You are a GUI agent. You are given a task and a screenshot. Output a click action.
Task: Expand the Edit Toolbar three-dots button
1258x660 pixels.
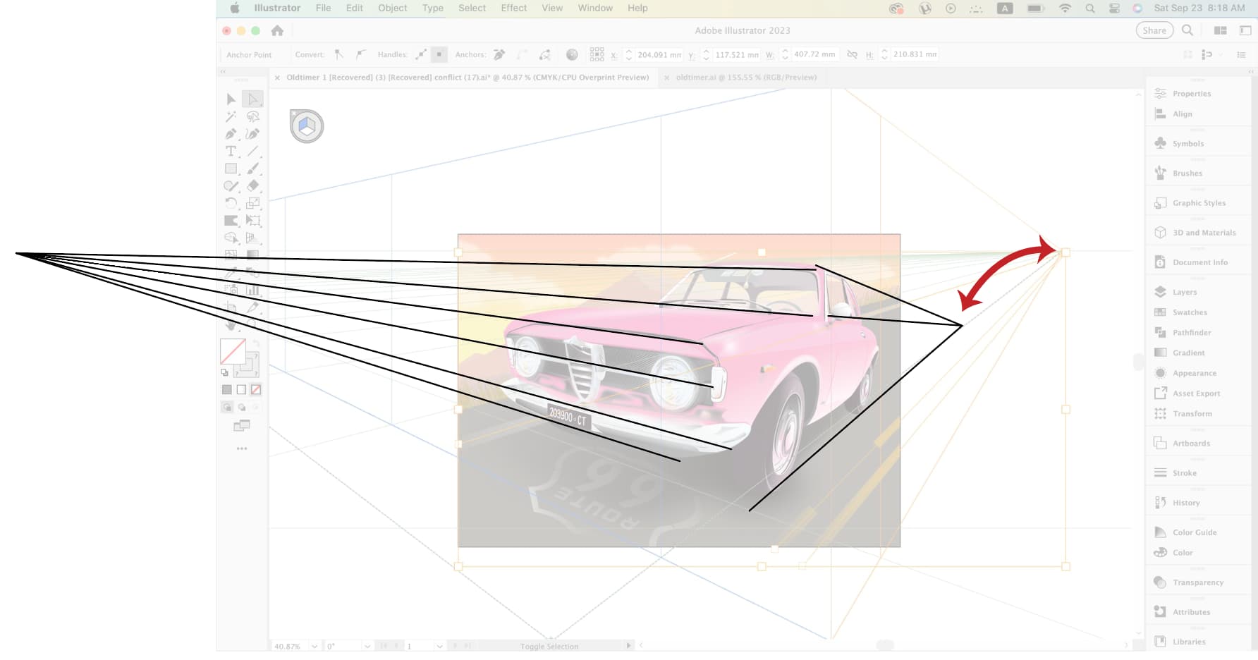click(242, 448)
